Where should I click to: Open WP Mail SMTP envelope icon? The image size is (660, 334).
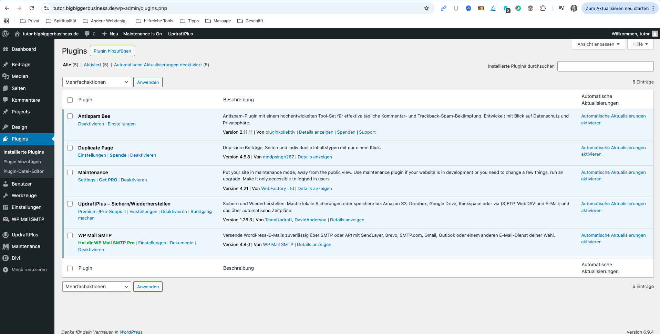(x=6, y=219)
